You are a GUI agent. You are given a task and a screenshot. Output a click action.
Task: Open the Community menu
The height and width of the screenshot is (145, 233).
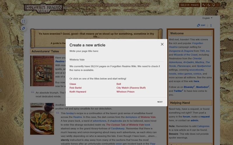(x=131, y=10)
